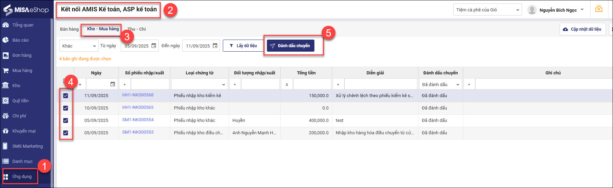
Task: Expand the Đã đánh dấu filter dropdown
Action: 440,84
